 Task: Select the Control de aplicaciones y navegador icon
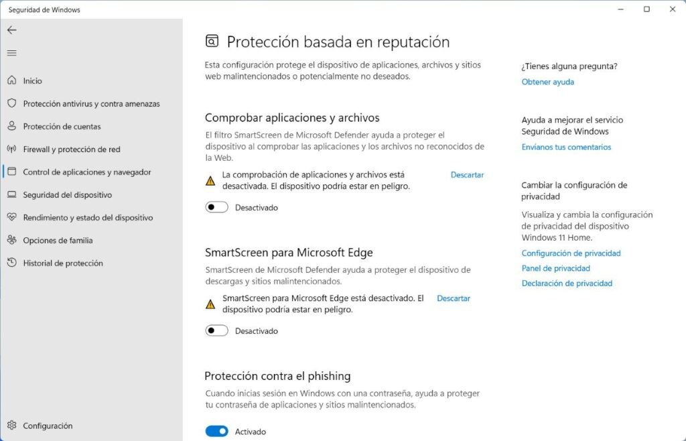pos(12,172)
